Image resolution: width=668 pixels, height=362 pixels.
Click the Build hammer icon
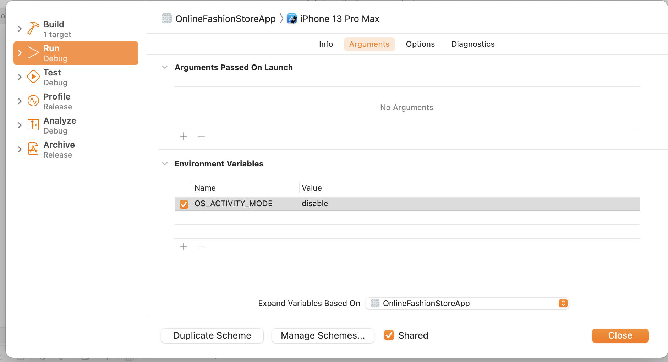[x=33, y=29]
